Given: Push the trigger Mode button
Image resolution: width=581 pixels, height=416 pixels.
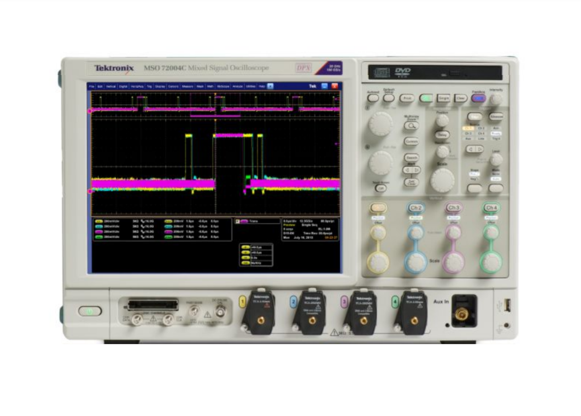Looking at the screenshot, I should click(x=497, y=188).
